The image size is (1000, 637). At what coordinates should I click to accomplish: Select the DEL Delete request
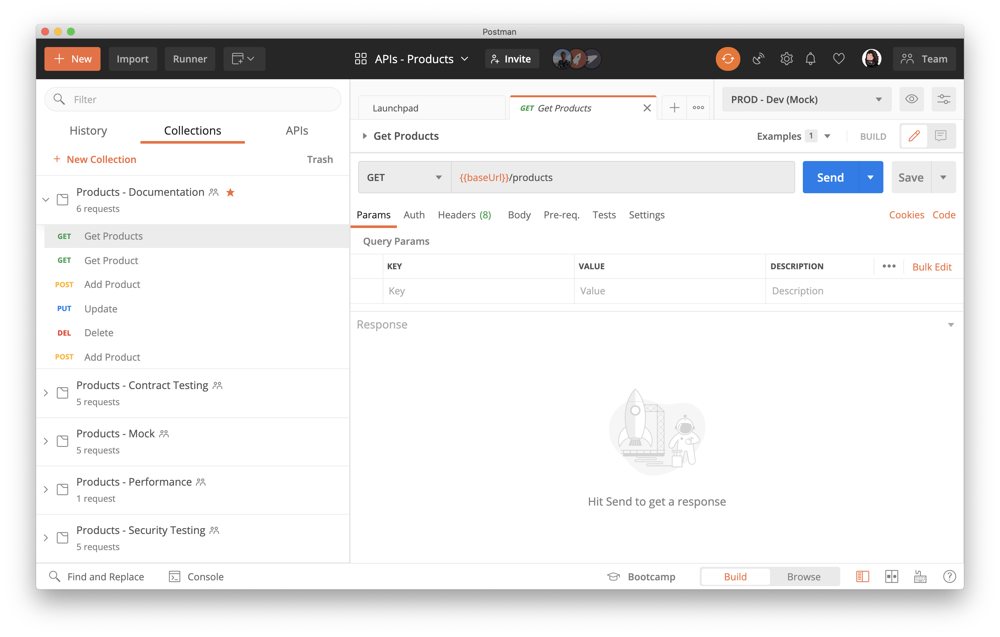click(197, 333)
